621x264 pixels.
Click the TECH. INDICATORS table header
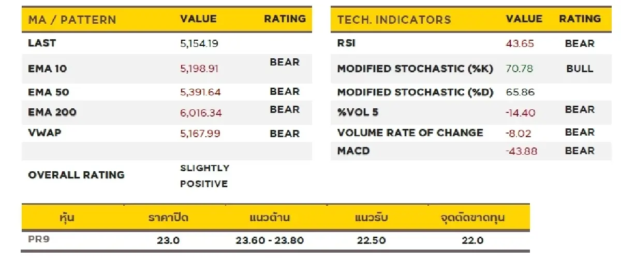(394, 20)
